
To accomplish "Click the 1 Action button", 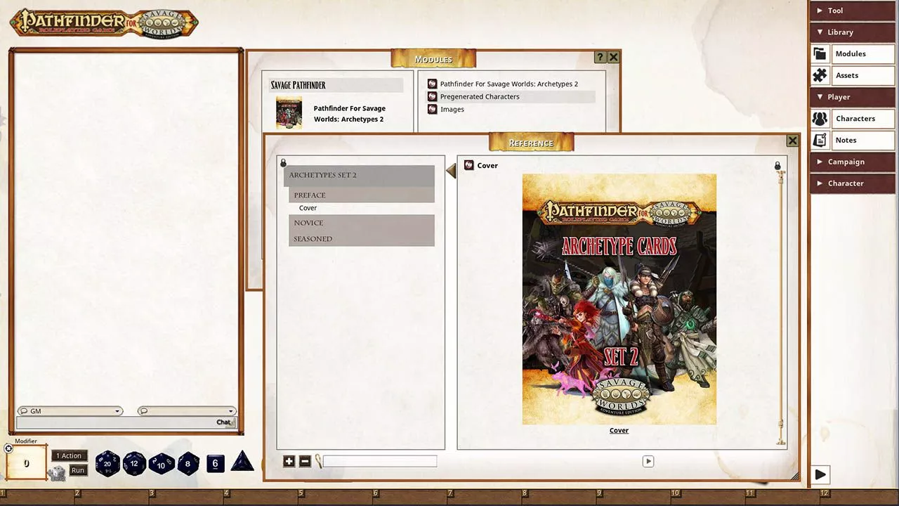I will point(69,455).
